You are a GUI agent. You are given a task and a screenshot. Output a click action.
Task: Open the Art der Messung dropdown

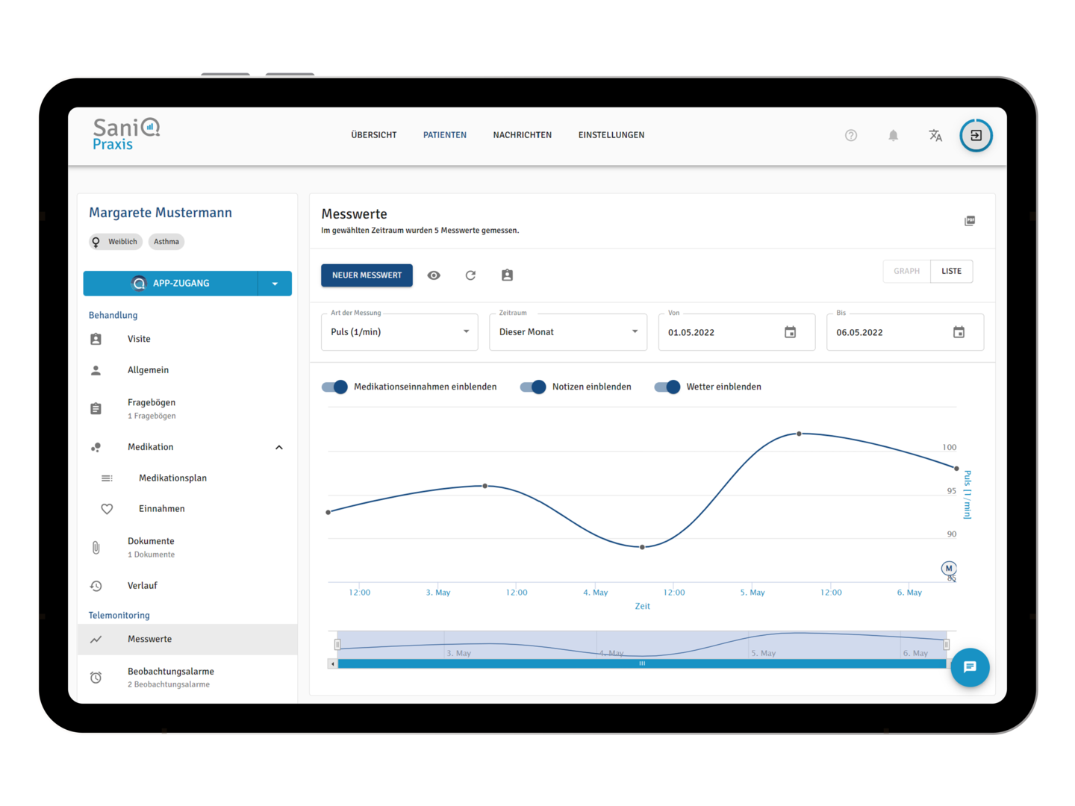click(x=399, y=332)
